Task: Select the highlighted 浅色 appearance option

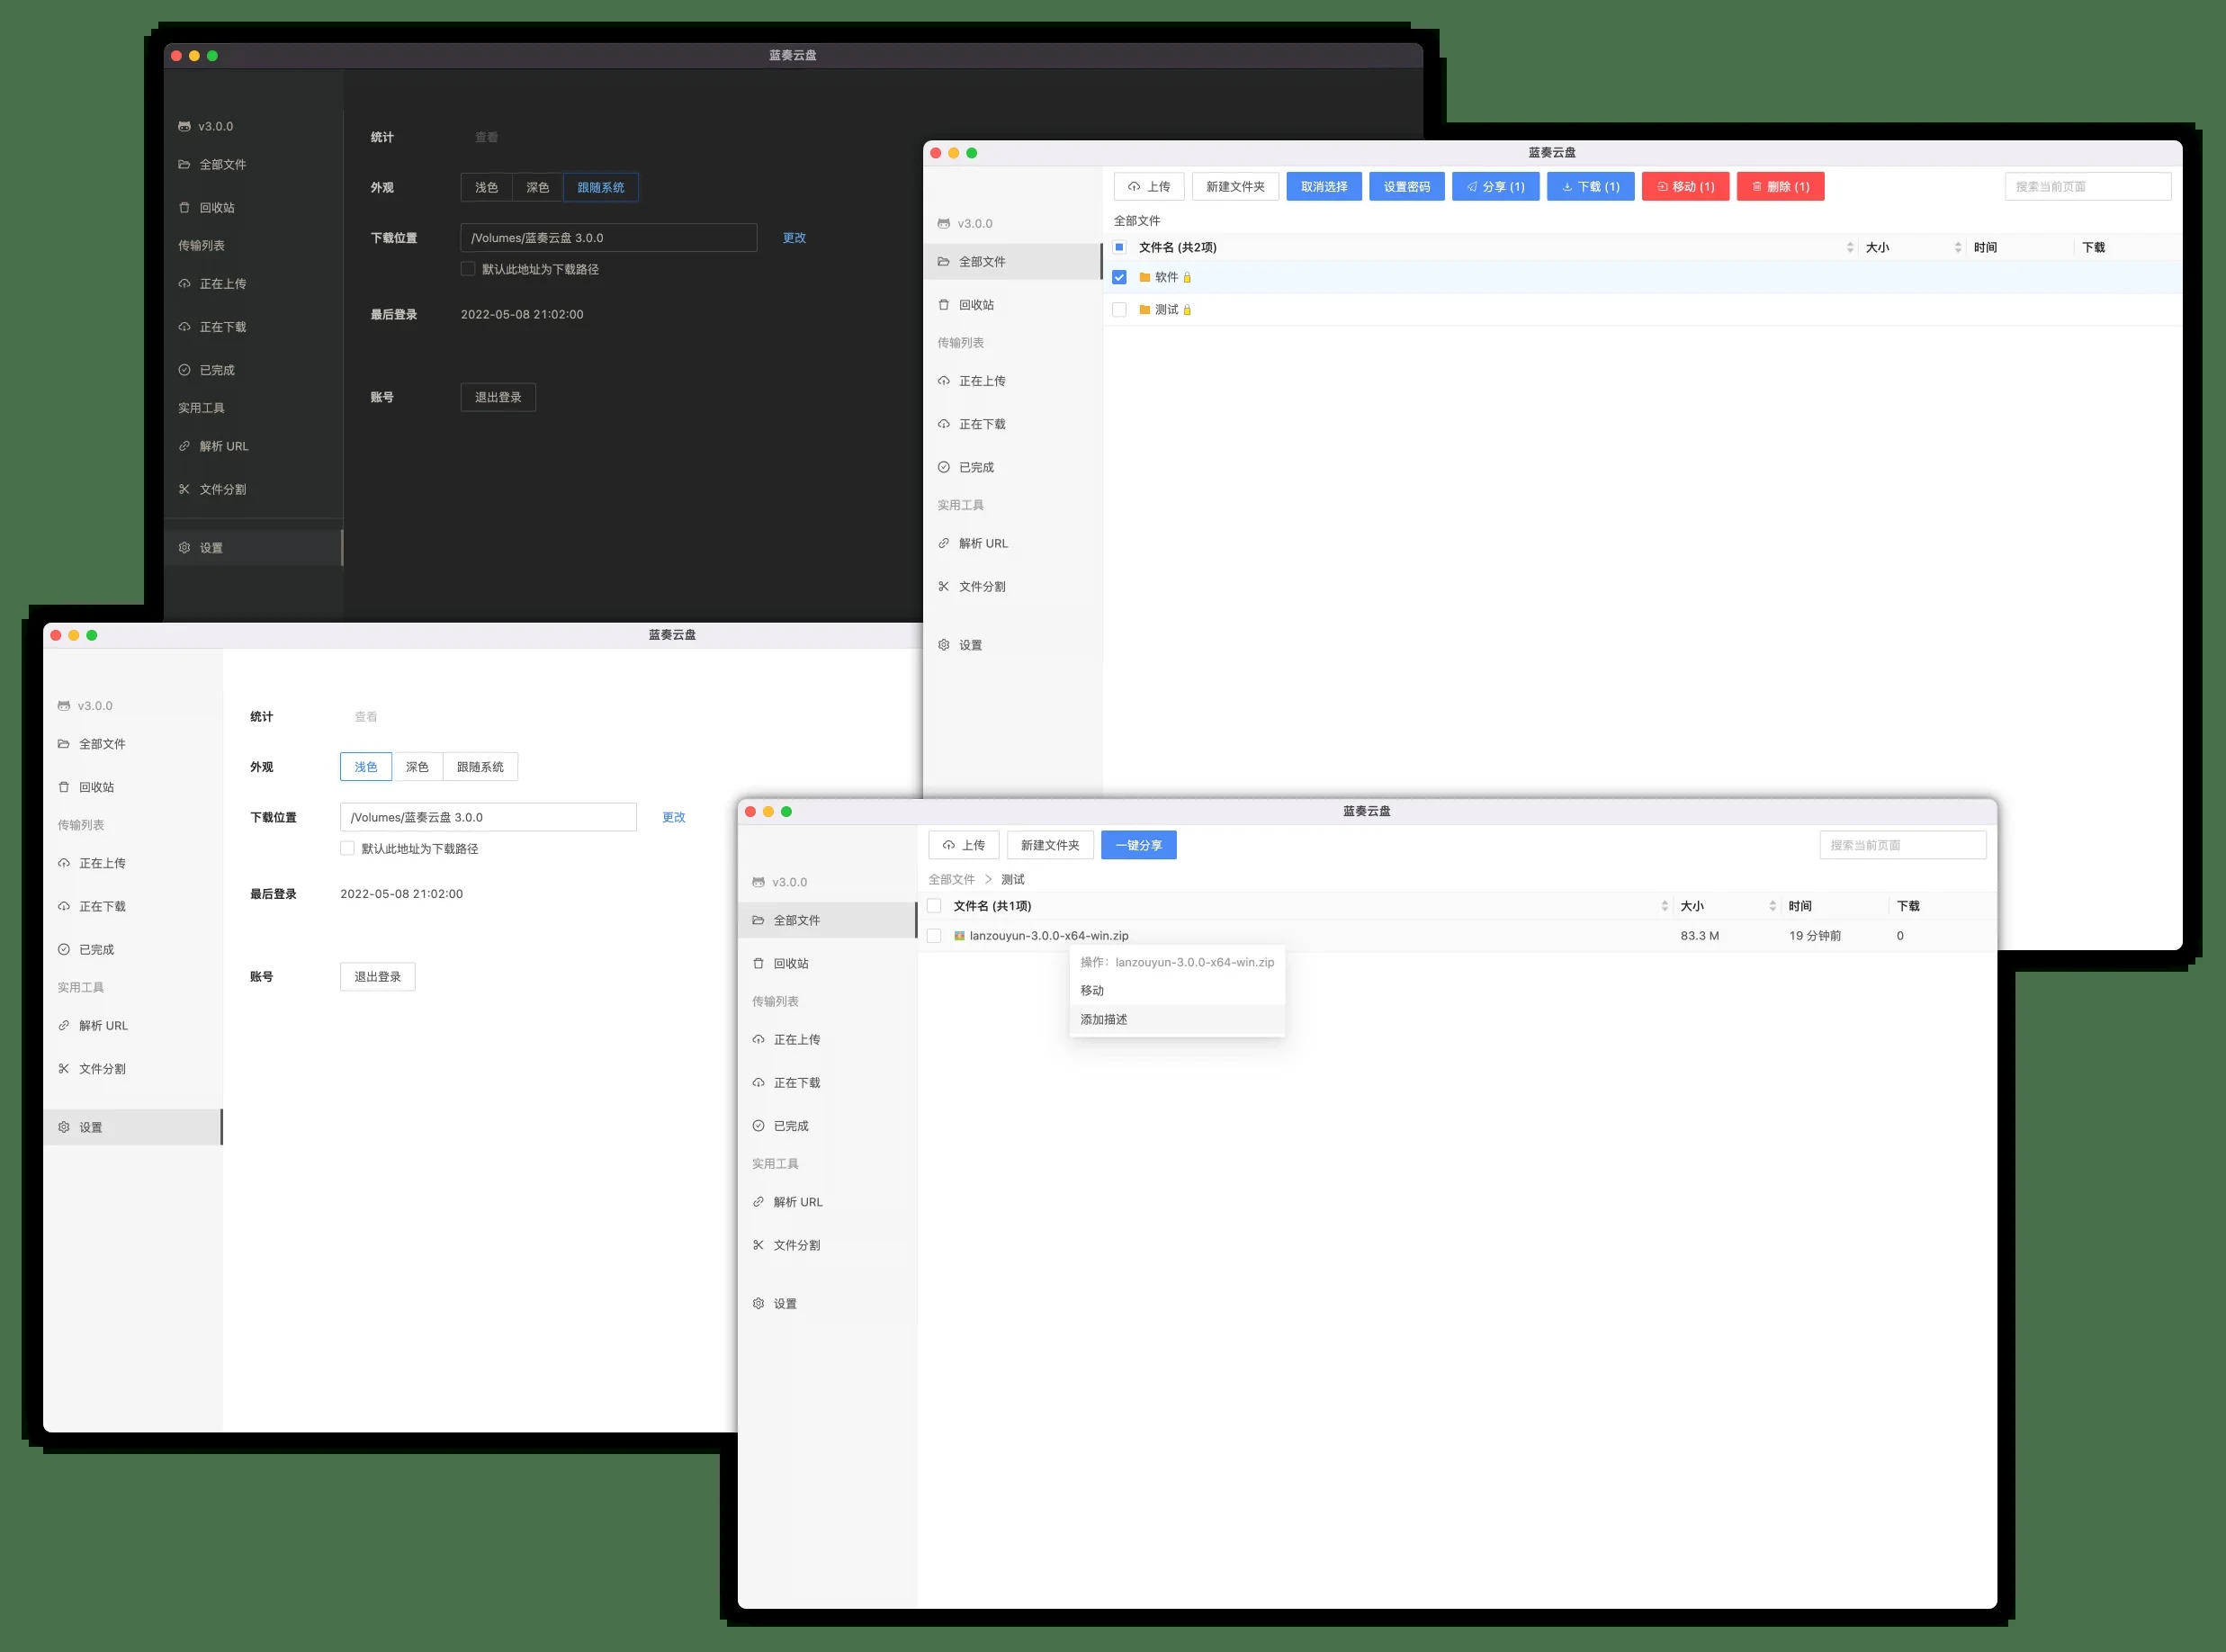Action: 365,767
